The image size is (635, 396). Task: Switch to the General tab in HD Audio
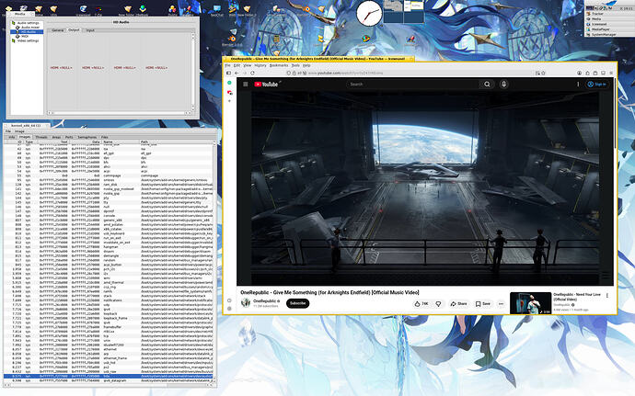coord(57,30)
